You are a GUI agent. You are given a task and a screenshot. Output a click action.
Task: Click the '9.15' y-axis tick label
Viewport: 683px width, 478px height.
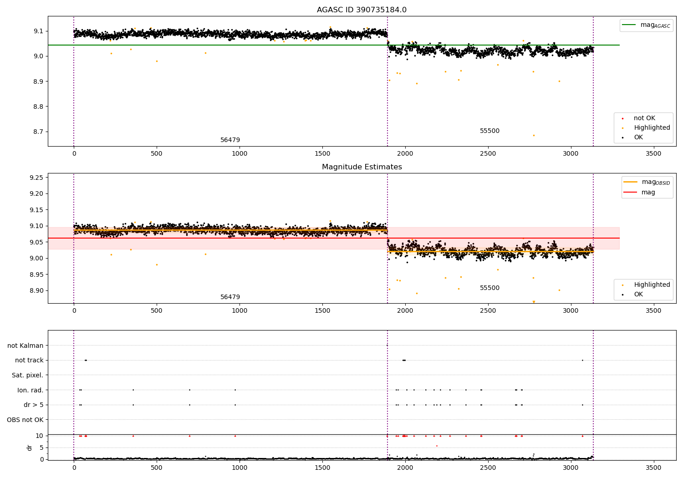coord(37,210)
